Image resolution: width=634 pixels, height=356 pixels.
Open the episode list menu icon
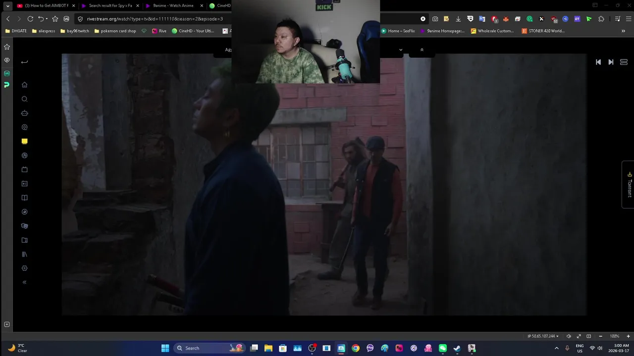624,62
